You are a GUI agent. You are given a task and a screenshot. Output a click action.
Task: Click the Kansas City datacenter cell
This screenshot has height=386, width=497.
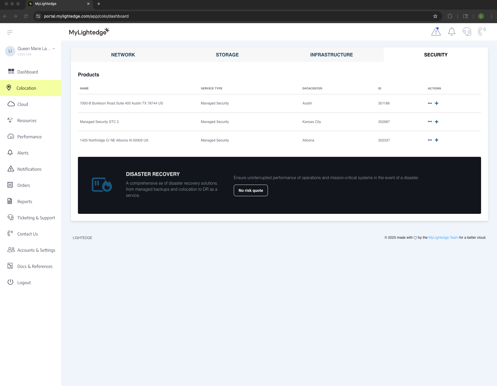(312, 122)
